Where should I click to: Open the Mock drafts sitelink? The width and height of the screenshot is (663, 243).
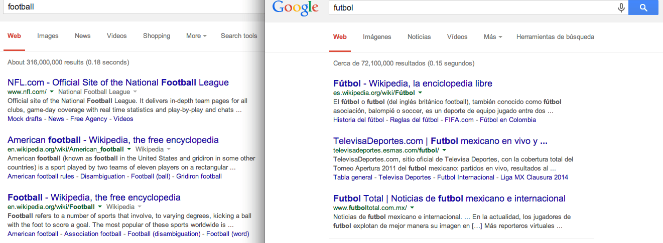24,119
